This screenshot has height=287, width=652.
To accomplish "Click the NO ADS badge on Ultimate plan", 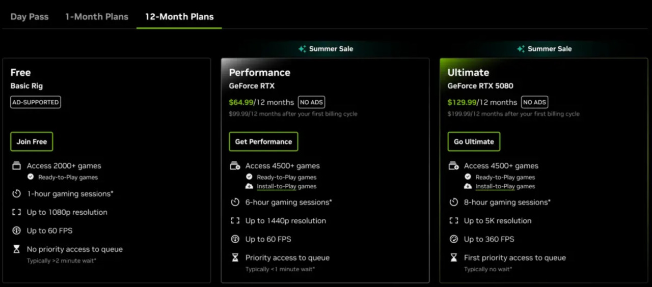I will click(x=535, y=102).
